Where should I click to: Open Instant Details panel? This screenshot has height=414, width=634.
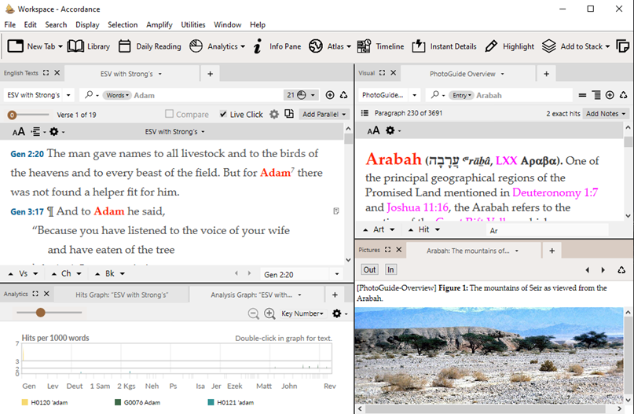click(x=445, y=46)
